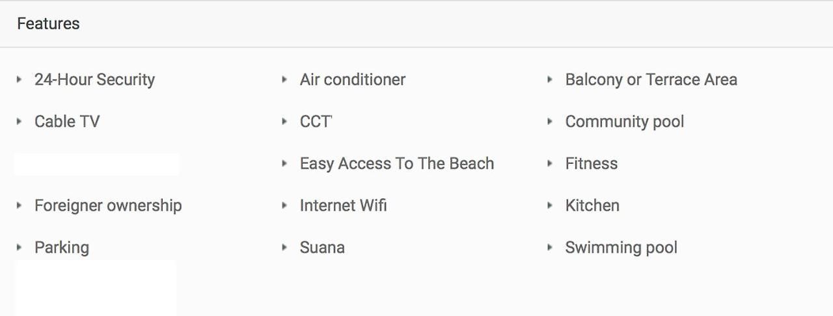Image resolution: width=833 pixels, height=316 pixels.
Task: Click the CCT feature label
Action: click(316, 122)
